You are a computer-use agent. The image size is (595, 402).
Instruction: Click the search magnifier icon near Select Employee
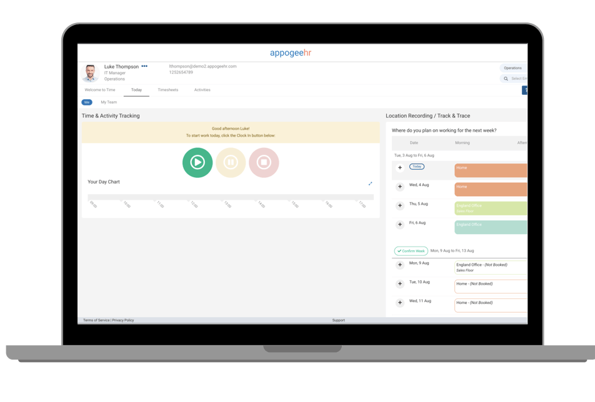(506, 78)
